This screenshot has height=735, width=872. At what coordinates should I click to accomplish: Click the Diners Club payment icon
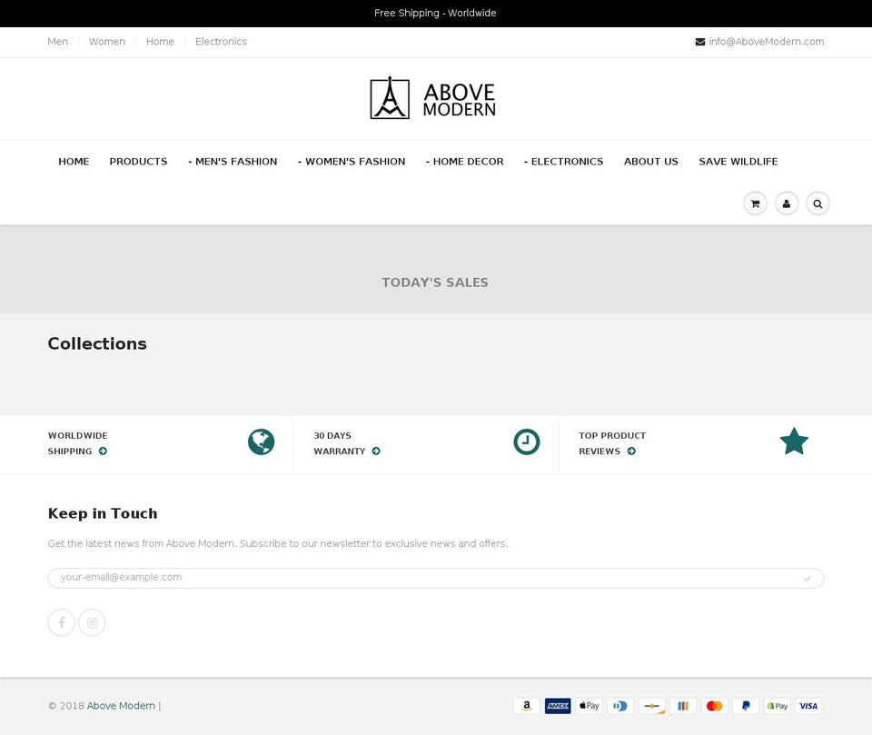[x=620, y=706]
